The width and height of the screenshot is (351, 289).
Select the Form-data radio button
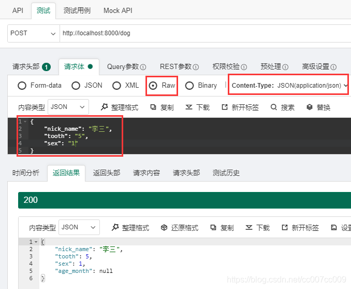coord(22,86)
